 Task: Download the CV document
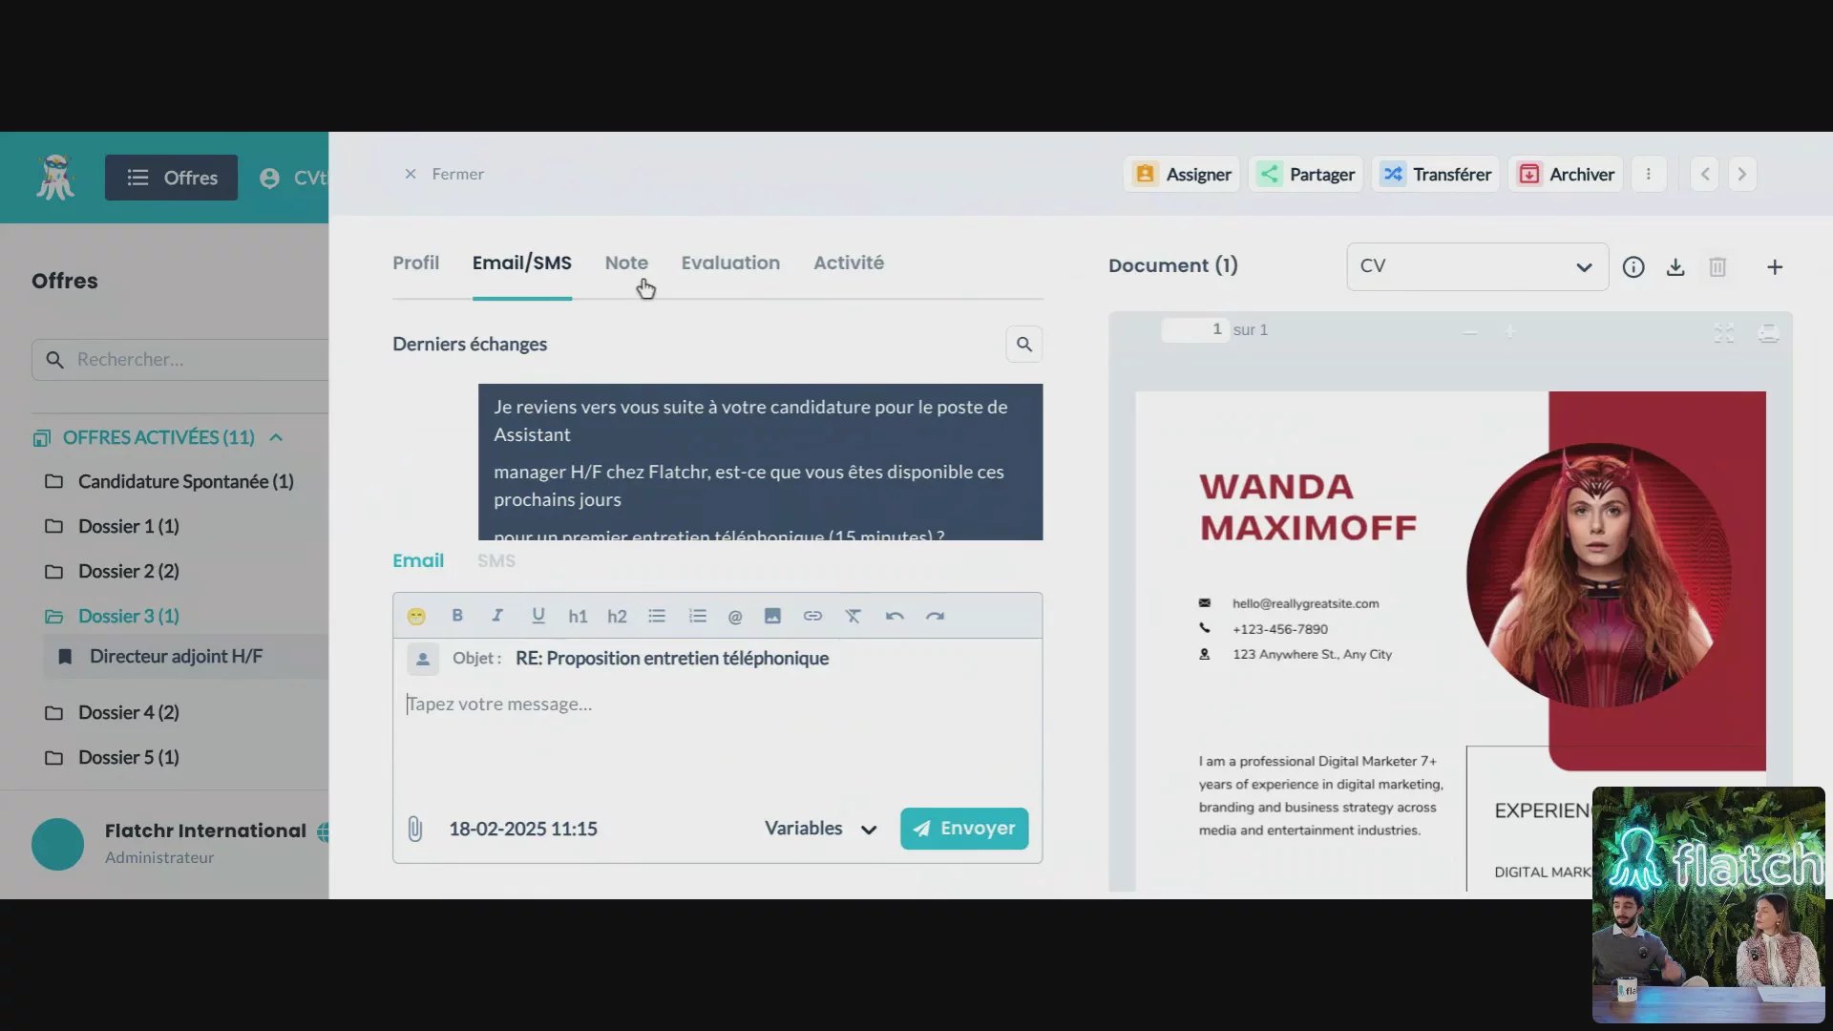tap(1675, 267)
